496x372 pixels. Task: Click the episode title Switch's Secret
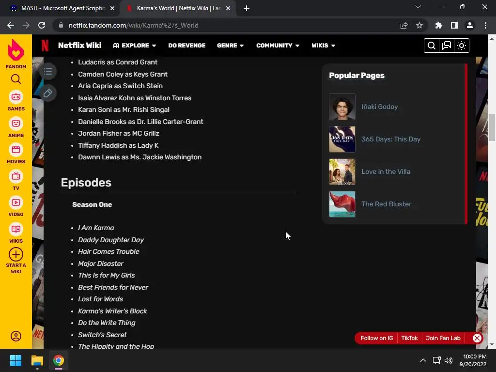pos(102,335)
